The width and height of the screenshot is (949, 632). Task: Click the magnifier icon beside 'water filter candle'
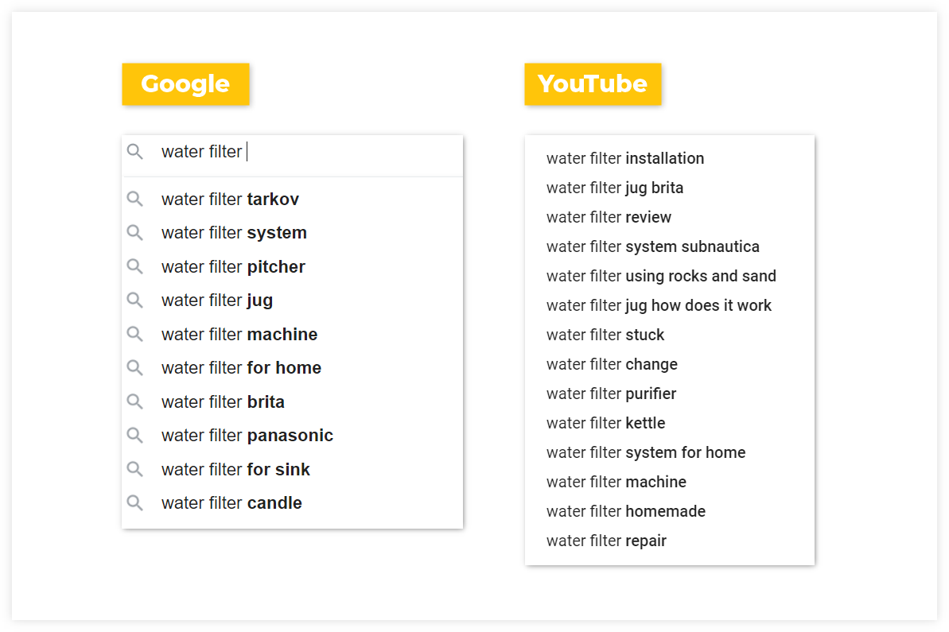(135, 503)
